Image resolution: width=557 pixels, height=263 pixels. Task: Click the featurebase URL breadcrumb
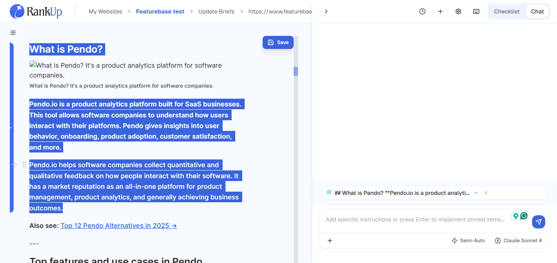280,11
